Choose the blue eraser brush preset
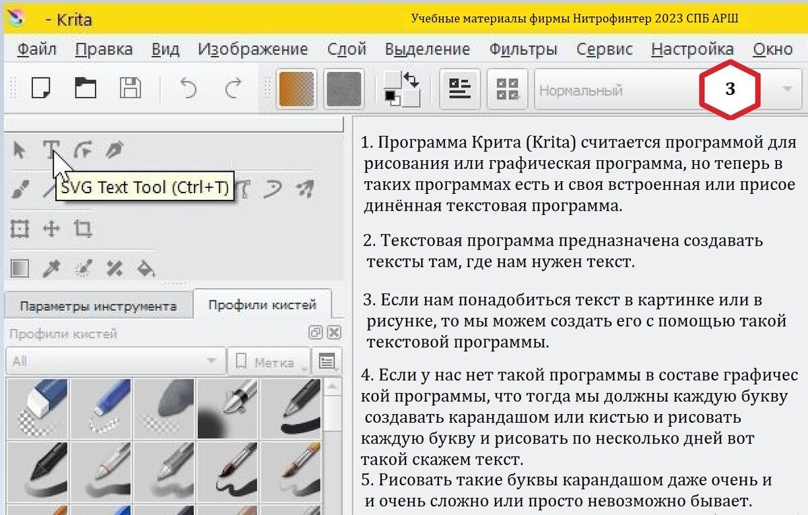Viewport: 808px width, 515px height. [38, 408]
